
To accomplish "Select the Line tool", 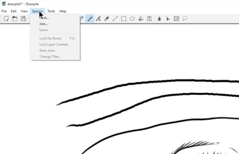I will (115, 19).
